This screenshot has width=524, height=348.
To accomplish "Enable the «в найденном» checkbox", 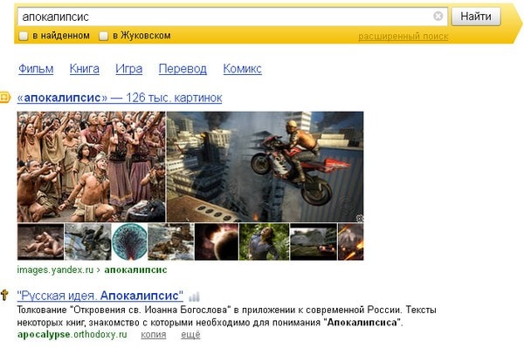I will tap(23, 36).
